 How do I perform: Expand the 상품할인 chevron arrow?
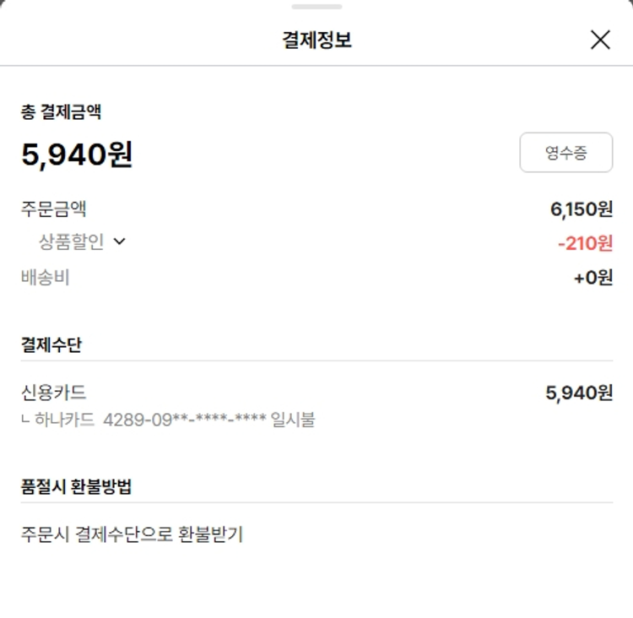tap(119, 241)
